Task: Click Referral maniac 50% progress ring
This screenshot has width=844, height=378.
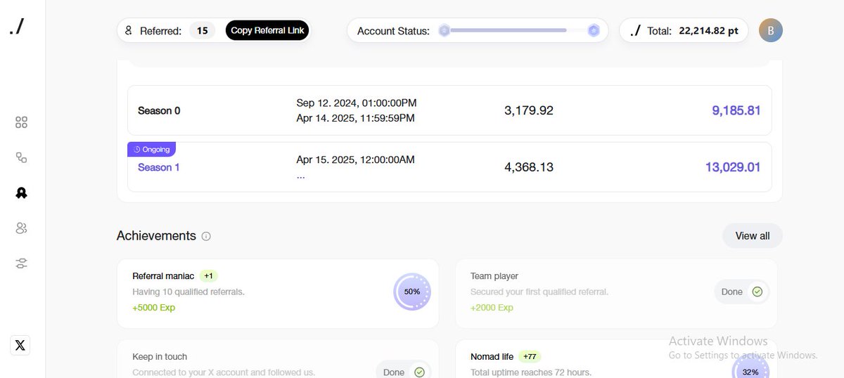Action: pyautogui.click(x=412, y=292)
